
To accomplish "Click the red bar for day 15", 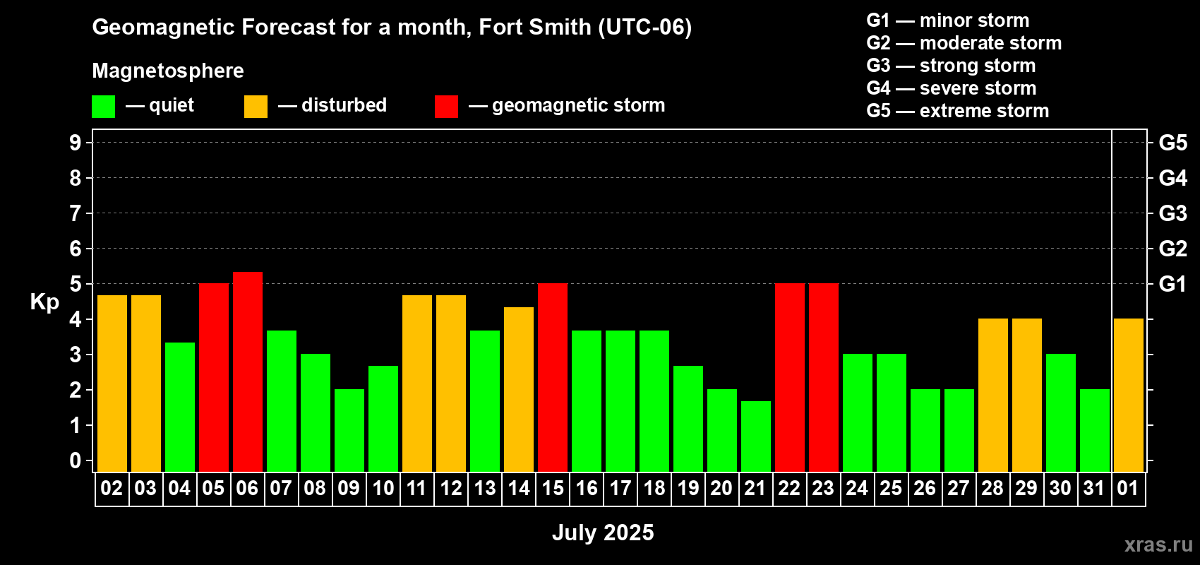I will point(553,378).
